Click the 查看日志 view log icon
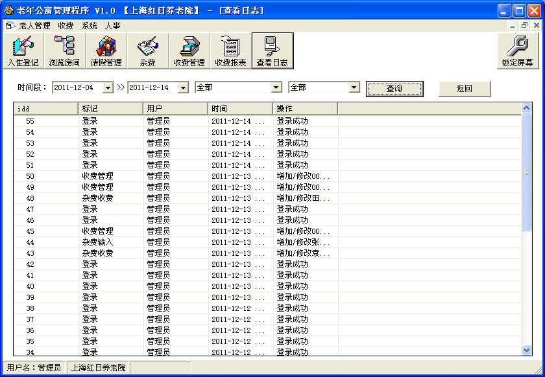The image size is (545, 377). (x=272, y=51)
